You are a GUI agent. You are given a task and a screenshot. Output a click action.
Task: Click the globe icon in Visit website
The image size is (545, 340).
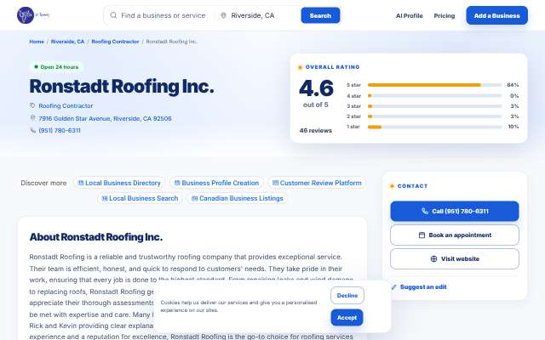tap(433, 258)
